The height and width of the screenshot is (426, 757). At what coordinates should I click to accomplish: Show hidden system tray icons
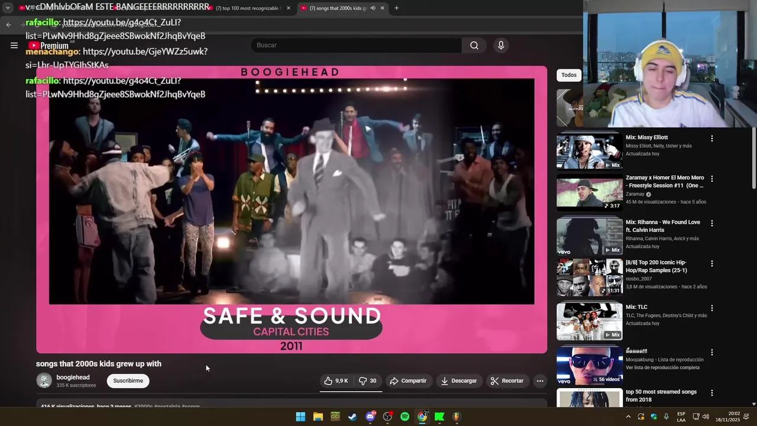pyautogui.click(x=628, y=417)
